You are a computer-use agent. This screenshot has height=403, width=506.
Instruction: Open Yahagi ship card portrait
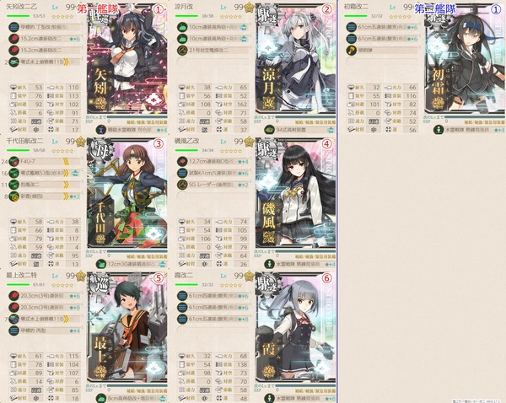tap(127, 59)
